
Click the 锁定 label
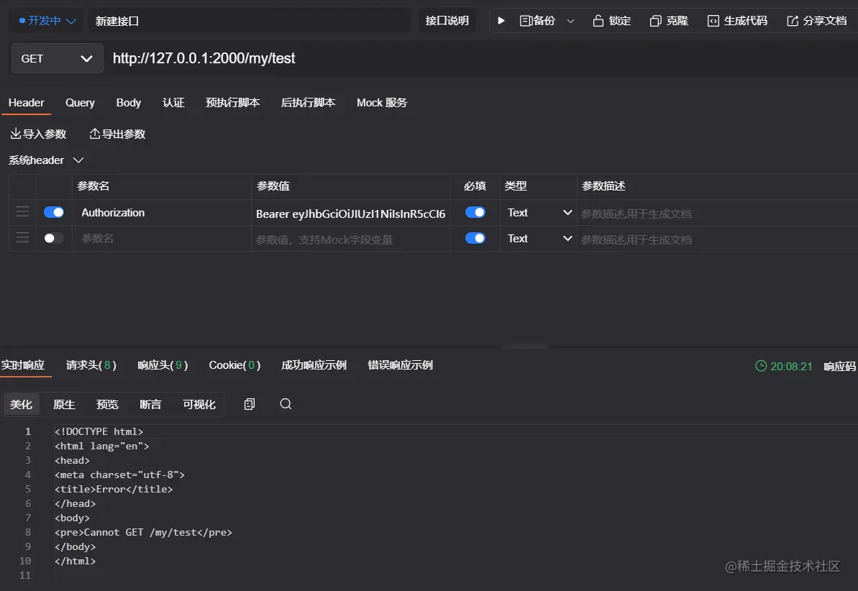point(620,21)
